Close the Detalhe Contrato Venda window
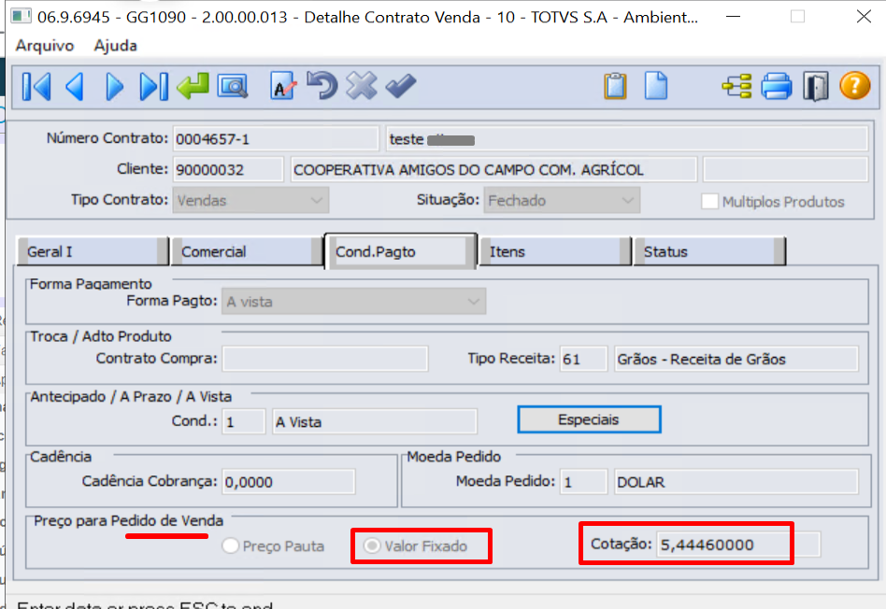The height and width of the screenshot is (609, 886). click(x=864, y=17)
